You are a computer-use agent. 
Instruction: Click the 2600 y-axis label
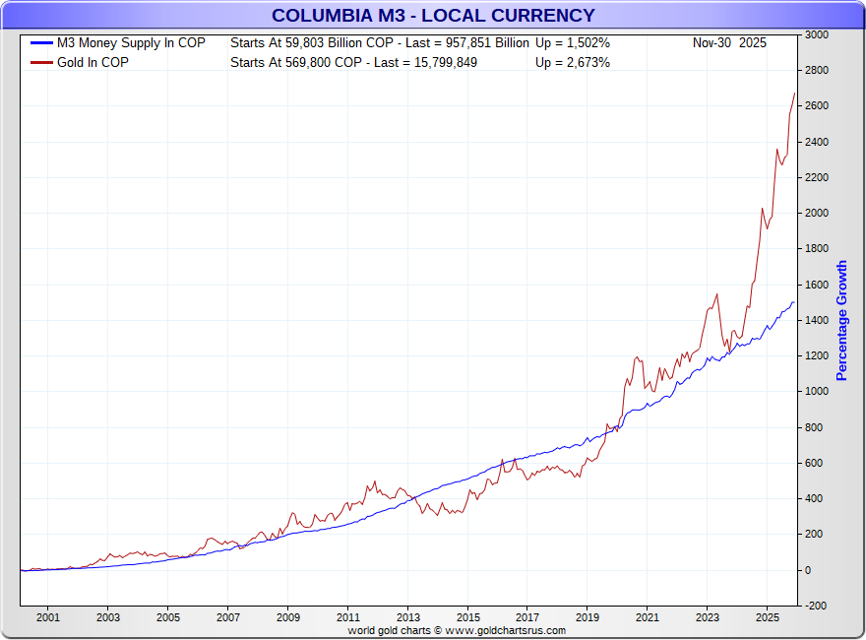click(817, 105)
